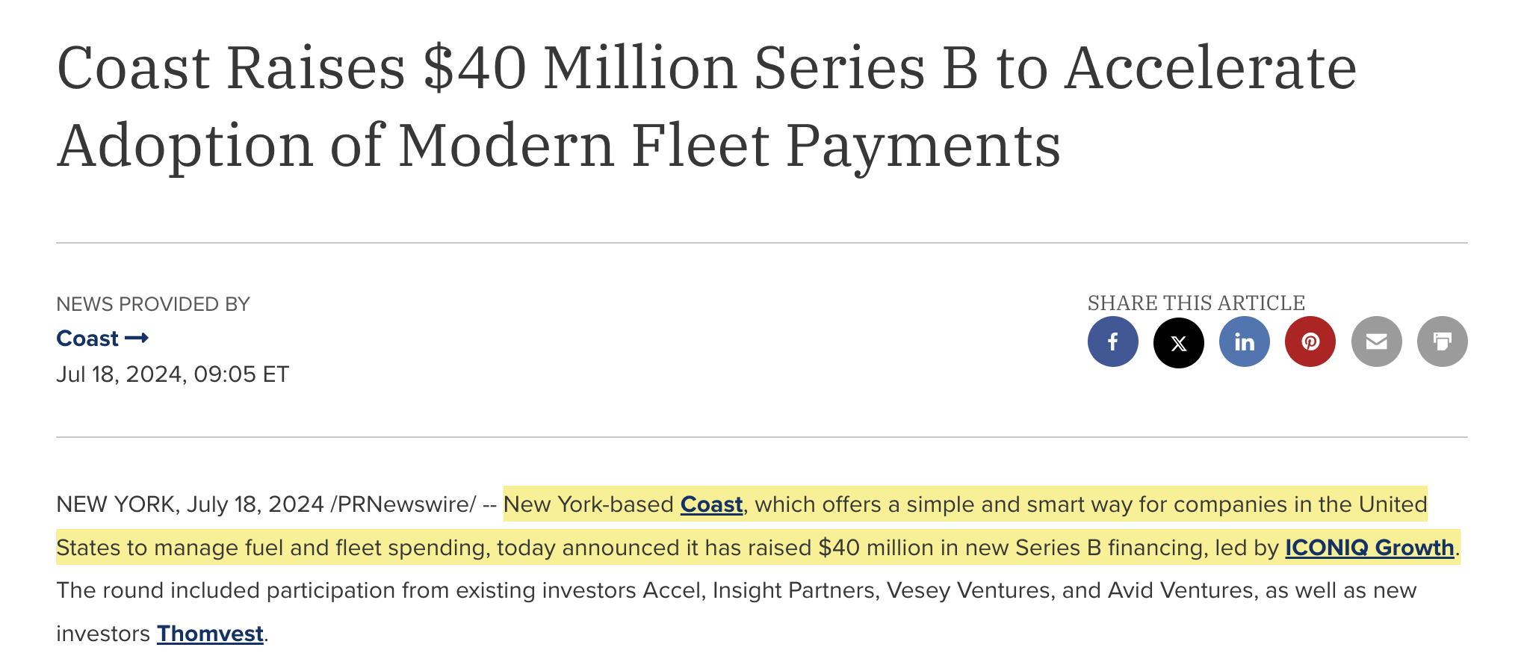Click the arrow icon beside the Coast provider name
This screenshot has width=1527, height=668.
click(x=137, y=338)
